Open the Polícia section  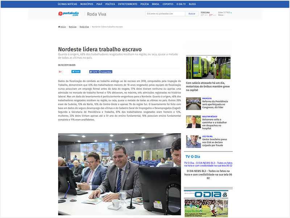(x=145, y=4)
